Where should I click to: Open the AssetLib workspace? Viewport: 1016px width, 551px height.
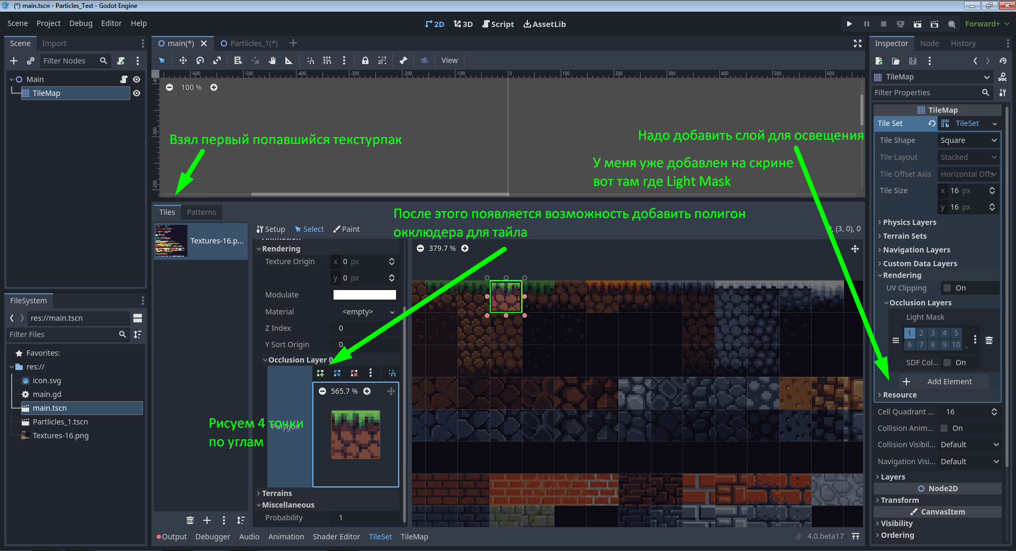[544, 24]
